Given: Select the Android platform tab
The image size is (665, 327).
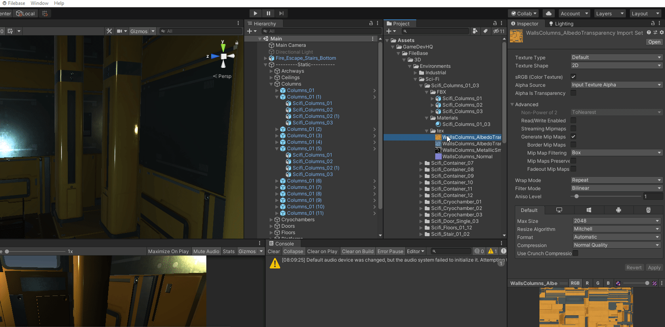Looking at the screenshot, I should (x=619, y=210).
